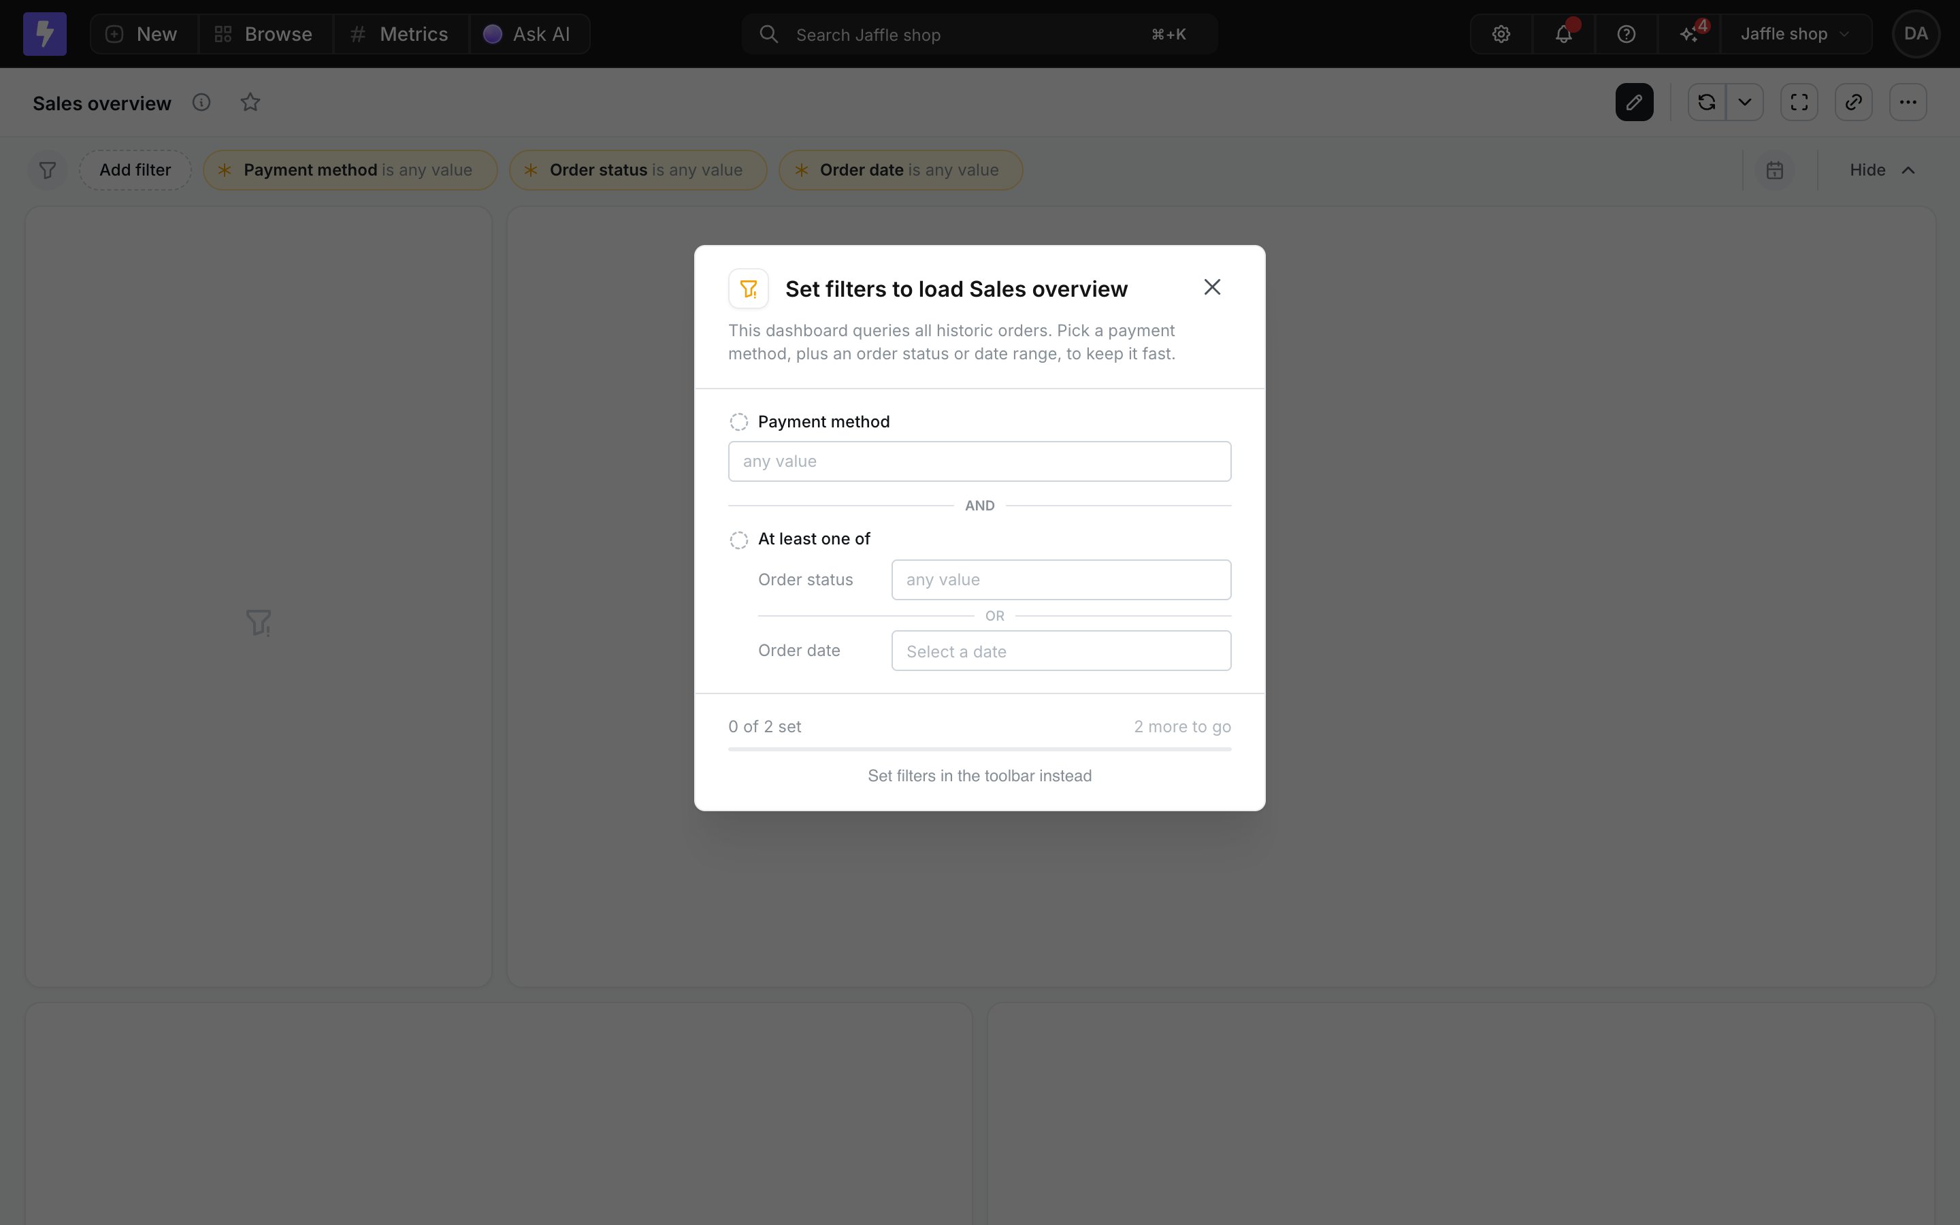
Task: Star the Sales overview dashboard
Action: (x=250, y=102)
